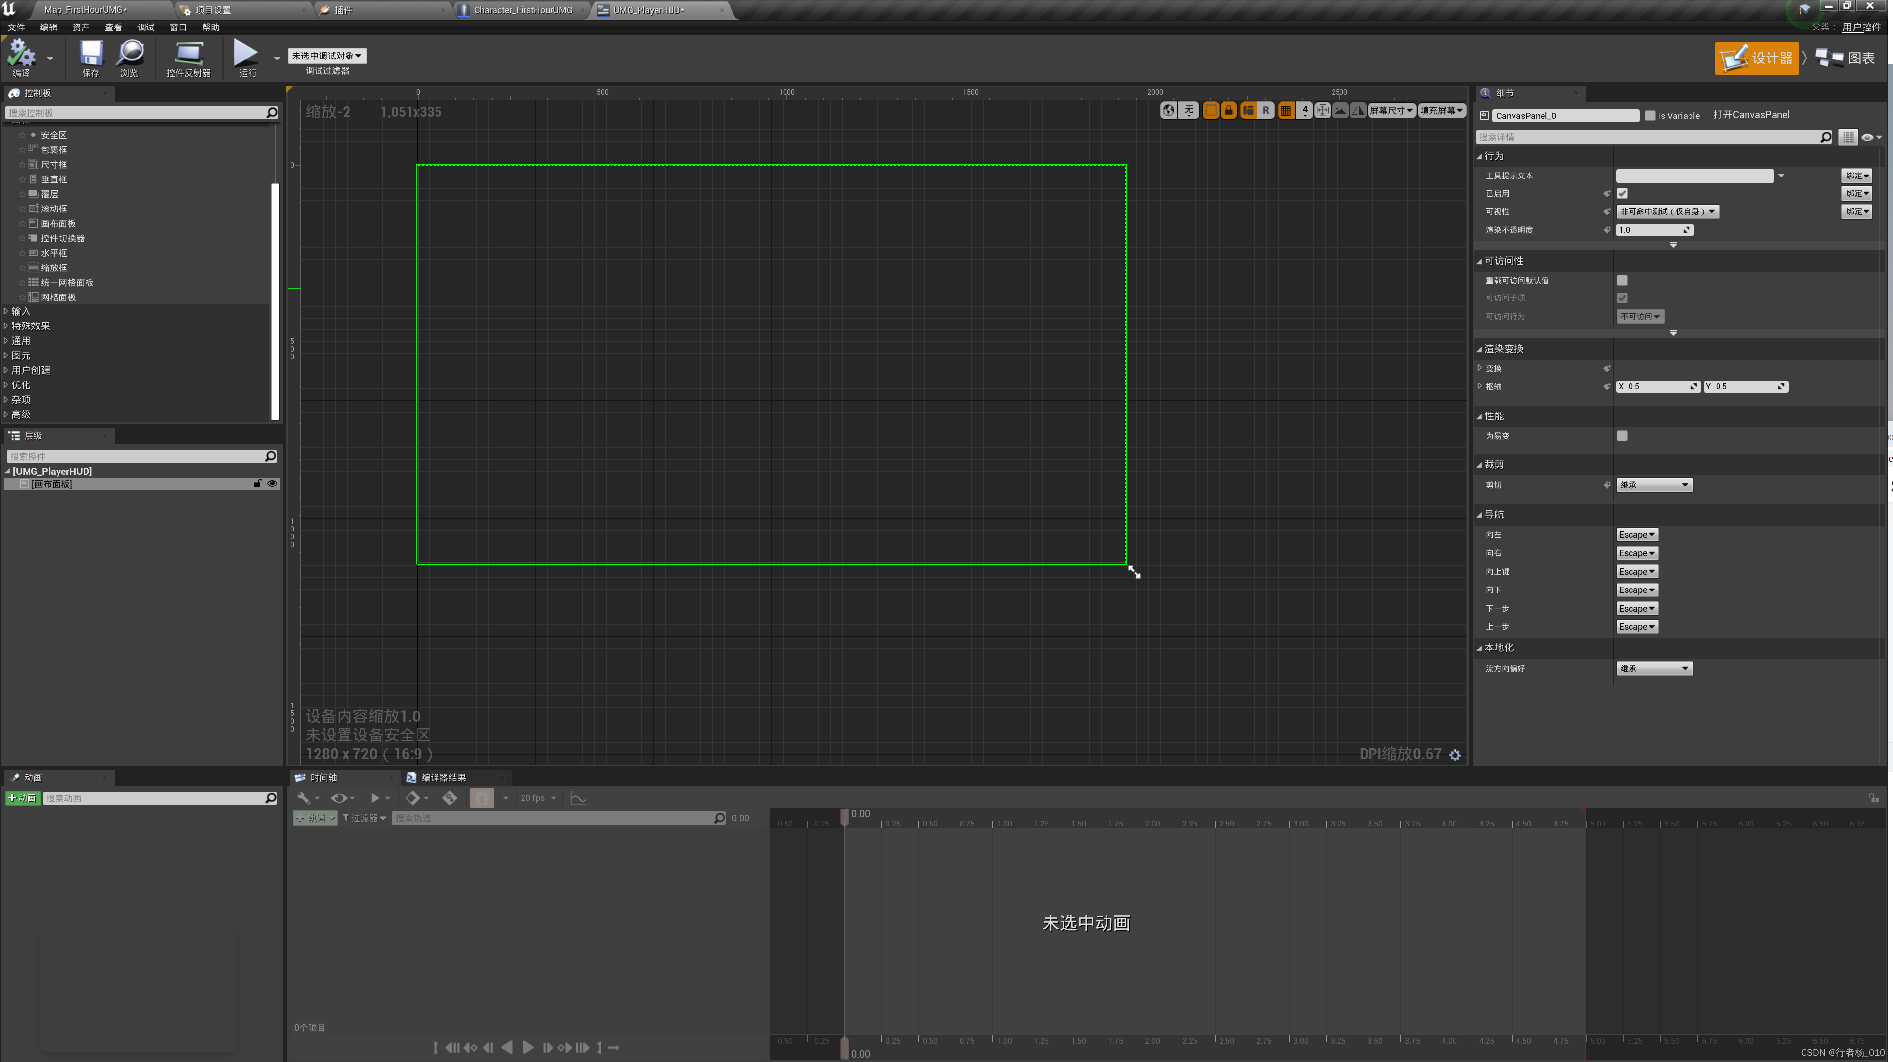Open the 可视性 visibility dropdown
This screenshot has height=1062, width=1893.
point(1667,212)
